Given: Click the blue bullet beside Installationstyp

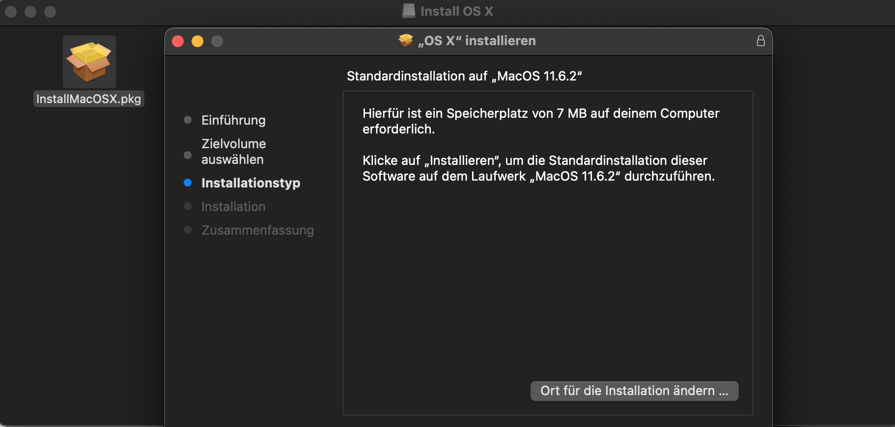Looking at the screenshot, I should coord(188,183).
